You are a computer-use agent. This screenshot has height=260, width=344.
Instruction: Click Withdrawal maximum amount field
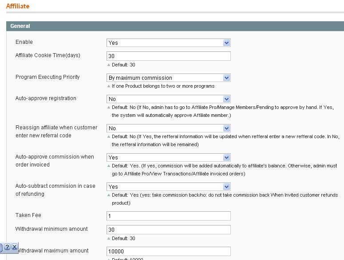[169, 251]
